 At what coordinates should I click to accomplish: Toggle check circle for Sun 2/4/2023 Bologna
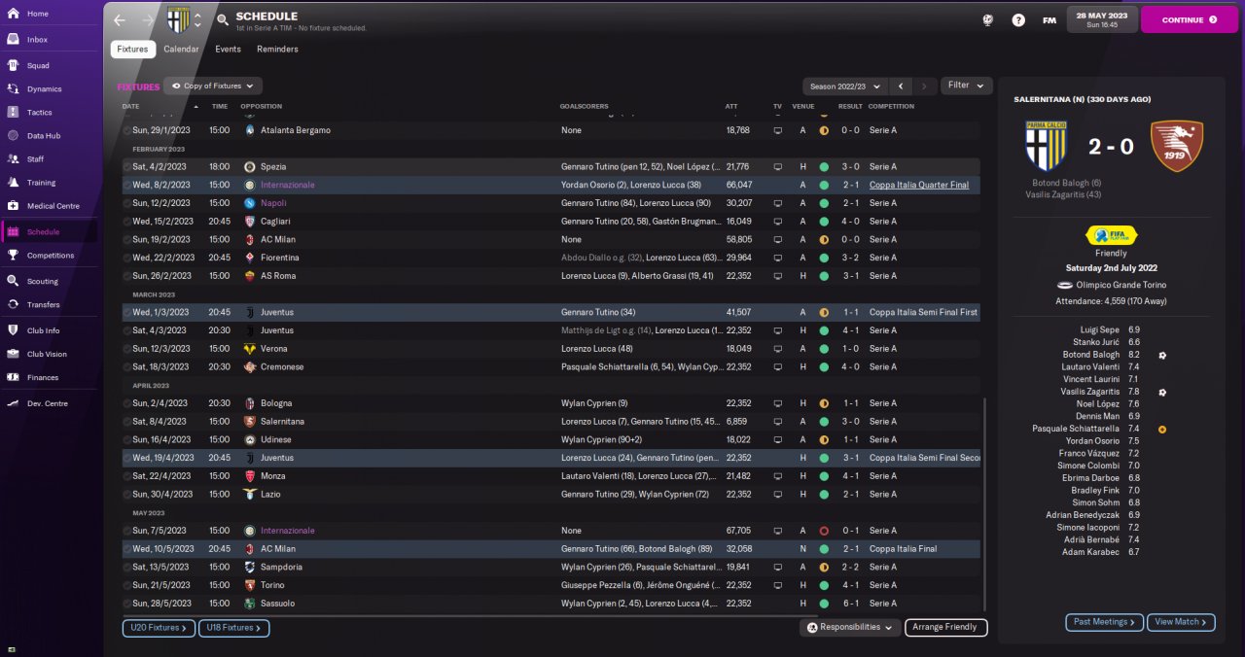[126, 403]
